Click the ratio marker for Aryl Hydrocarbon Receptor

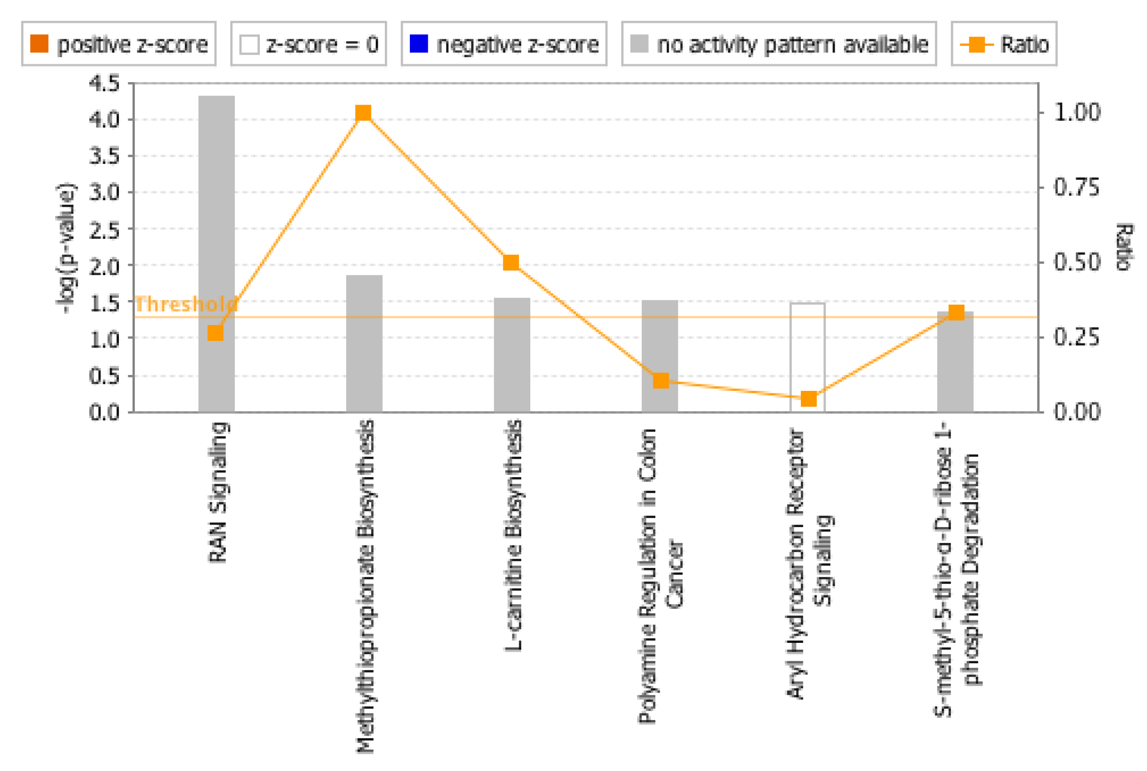point(809,399)
